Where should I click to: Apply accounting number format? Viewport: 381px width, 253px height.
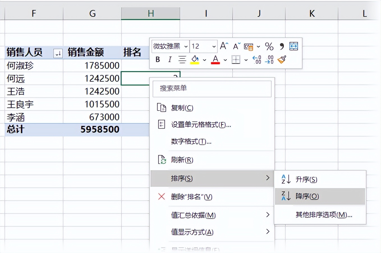coord(248,47)
